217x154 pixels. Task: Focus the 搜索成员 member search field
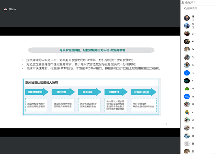coord(200,8)
